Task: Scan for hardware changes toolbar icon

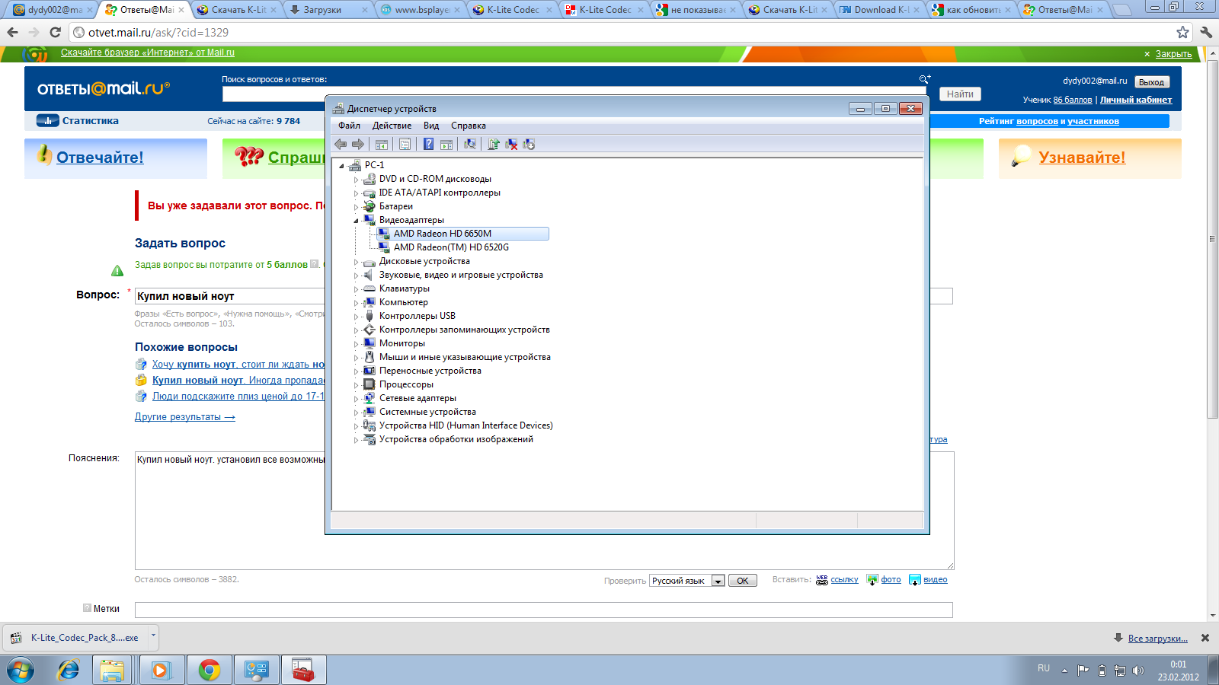Action: [x=470, y=144]
